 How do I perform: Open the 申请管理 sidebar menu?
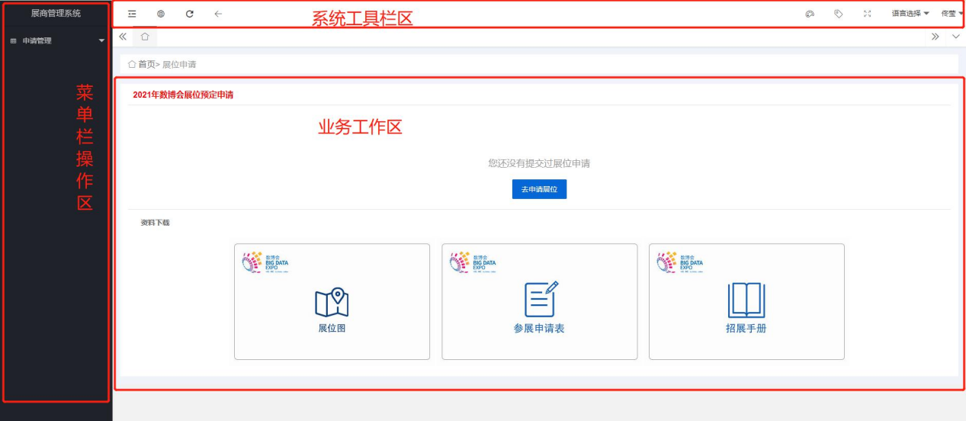click(x=57, y=40)
